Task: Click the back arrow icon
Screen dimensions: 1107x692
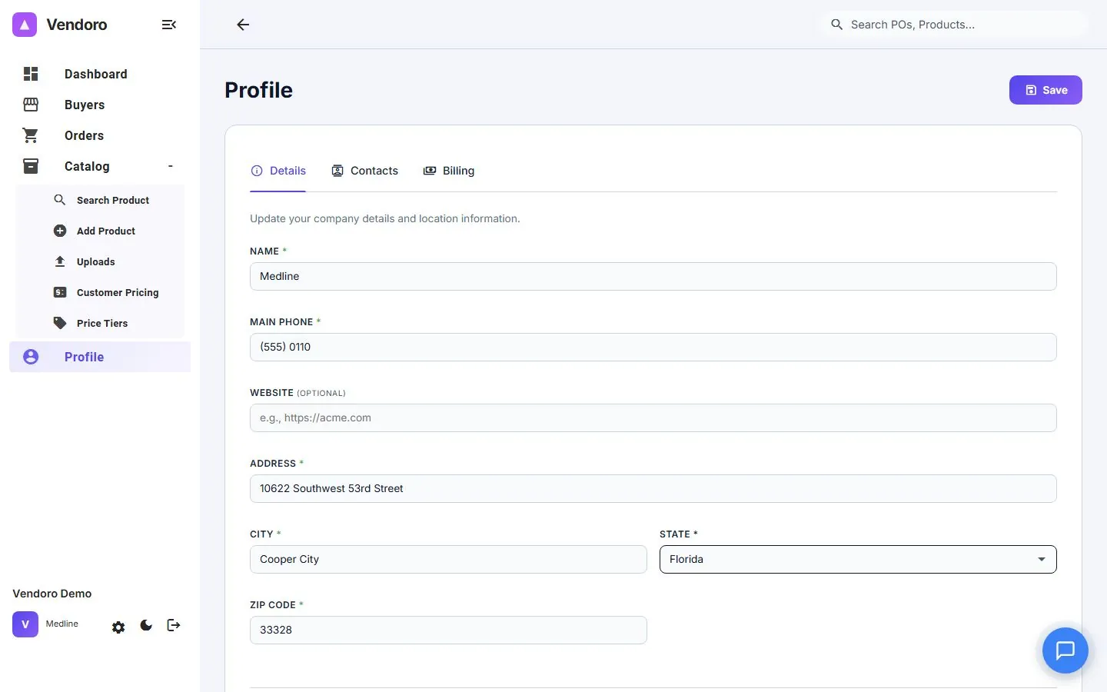Action: point(243,25)
